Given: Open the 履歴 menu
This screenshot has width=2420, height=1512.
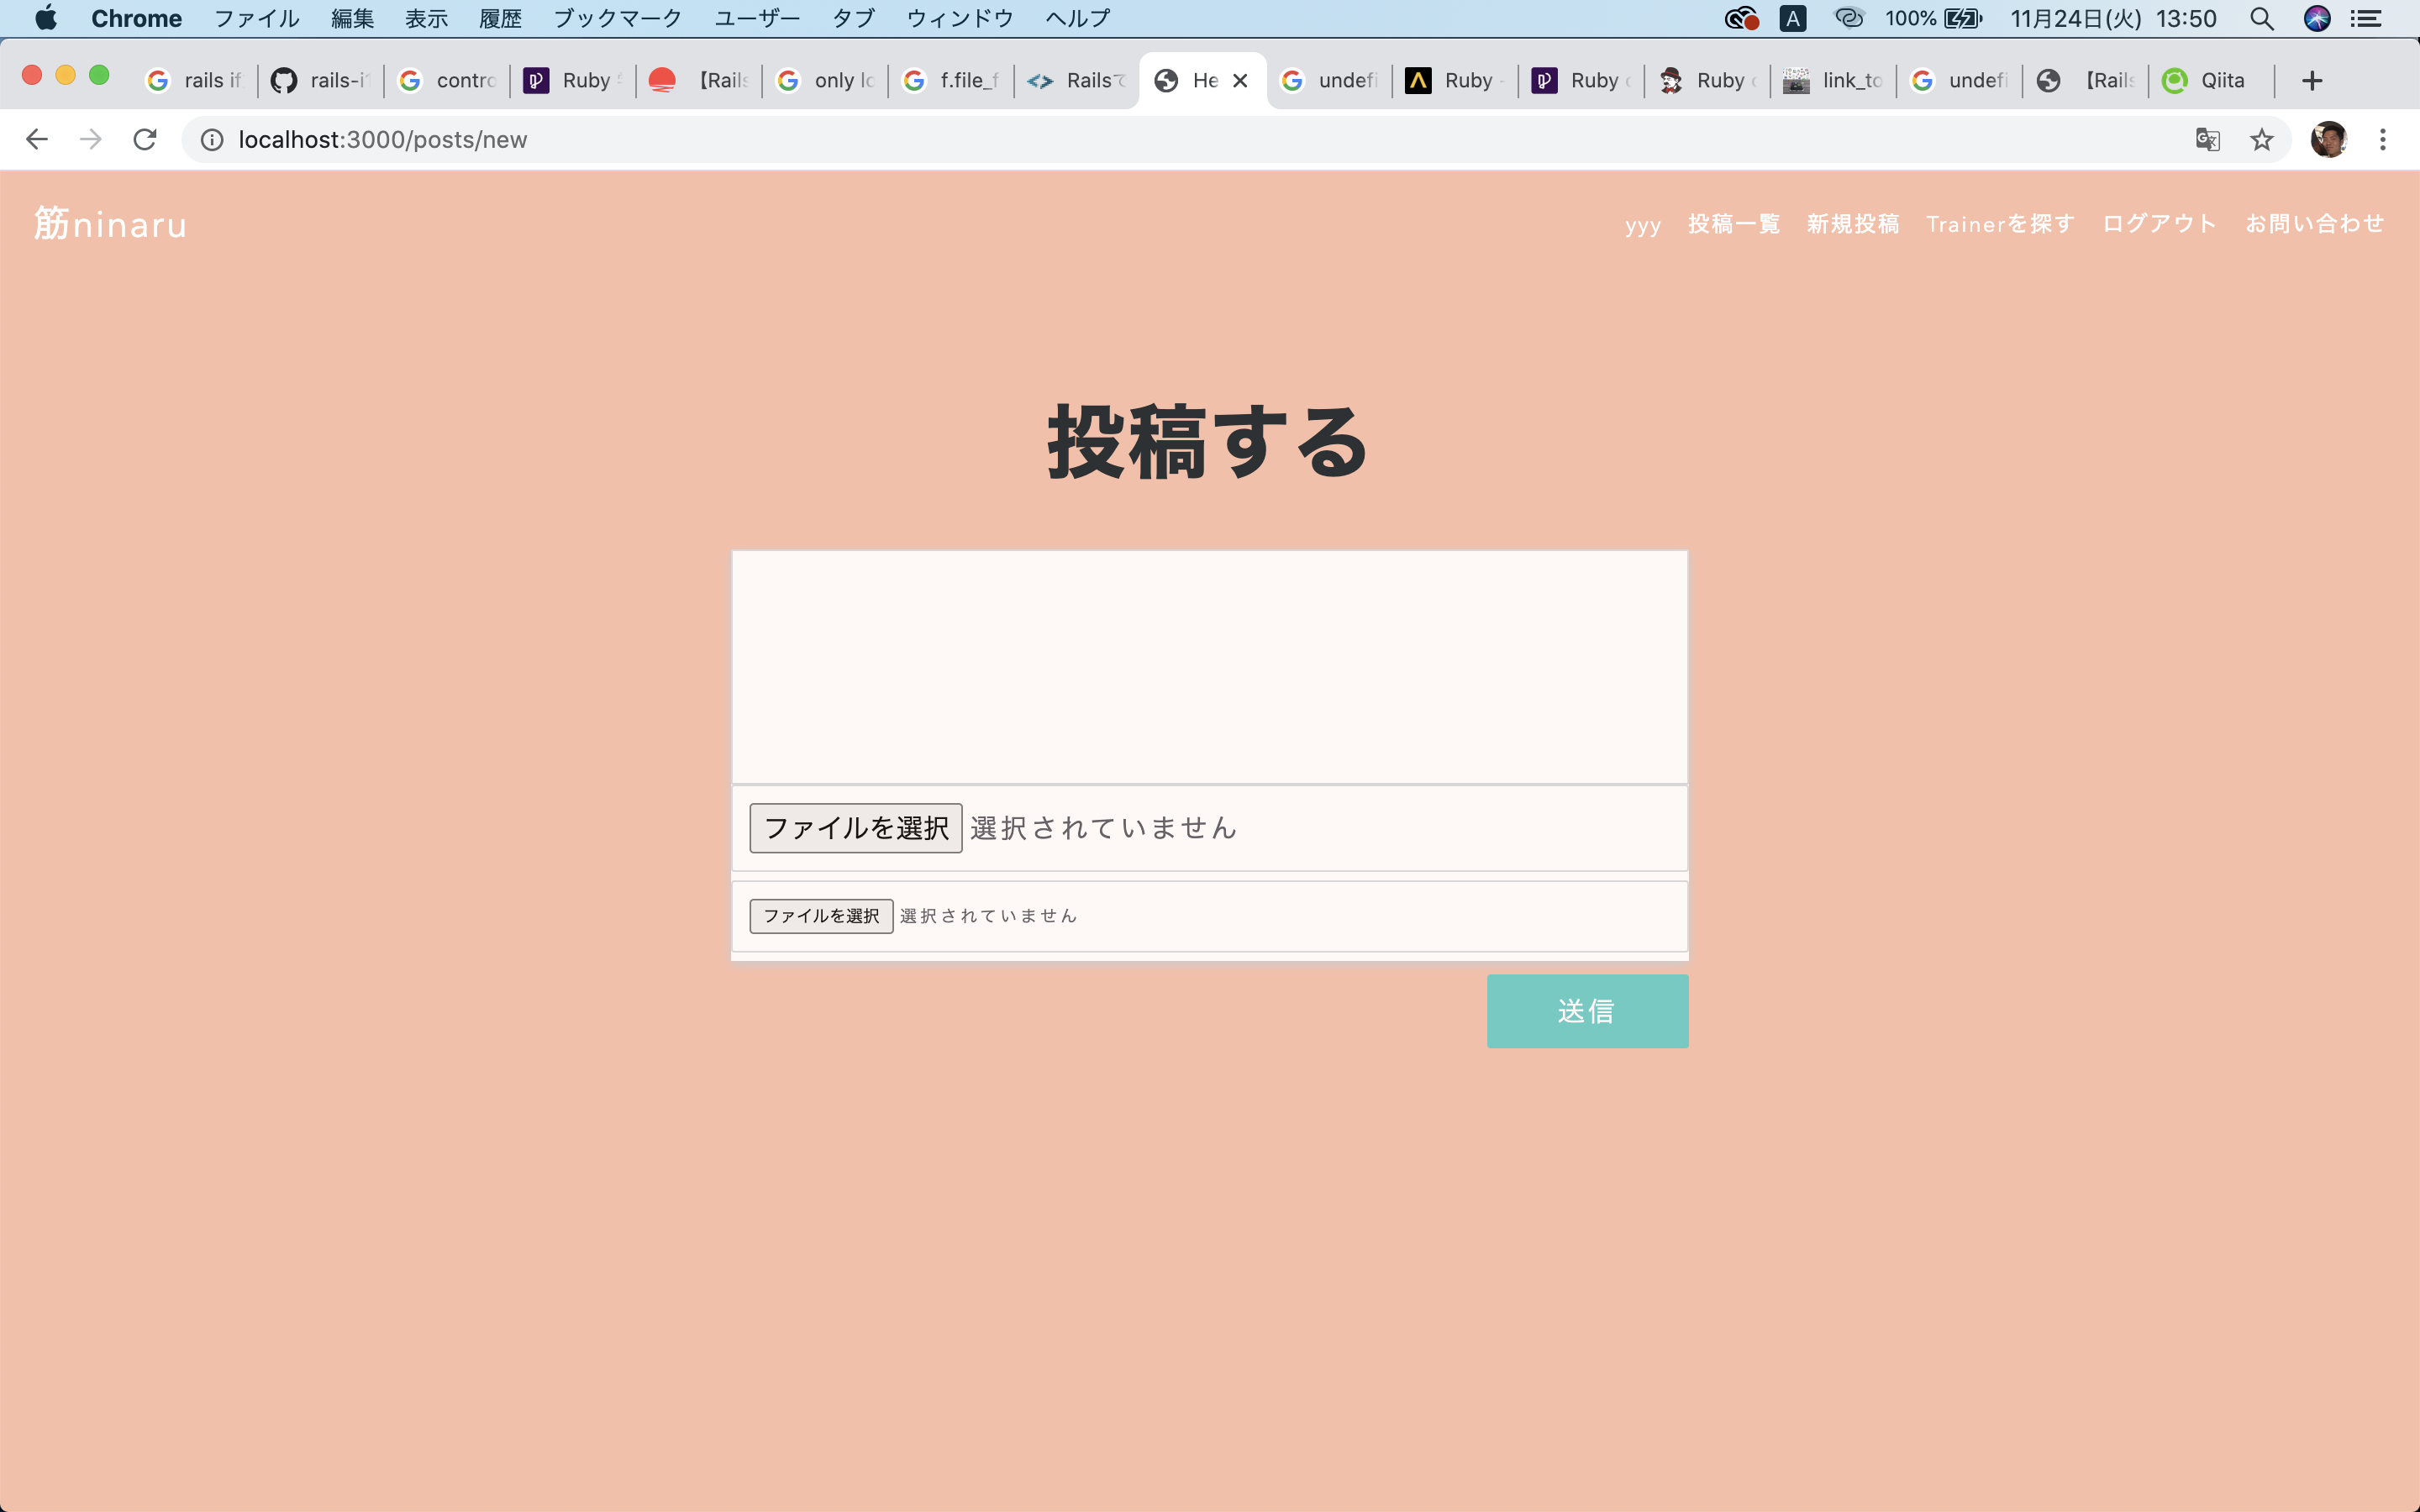Looking at the screenshot, I should point(500,18).
